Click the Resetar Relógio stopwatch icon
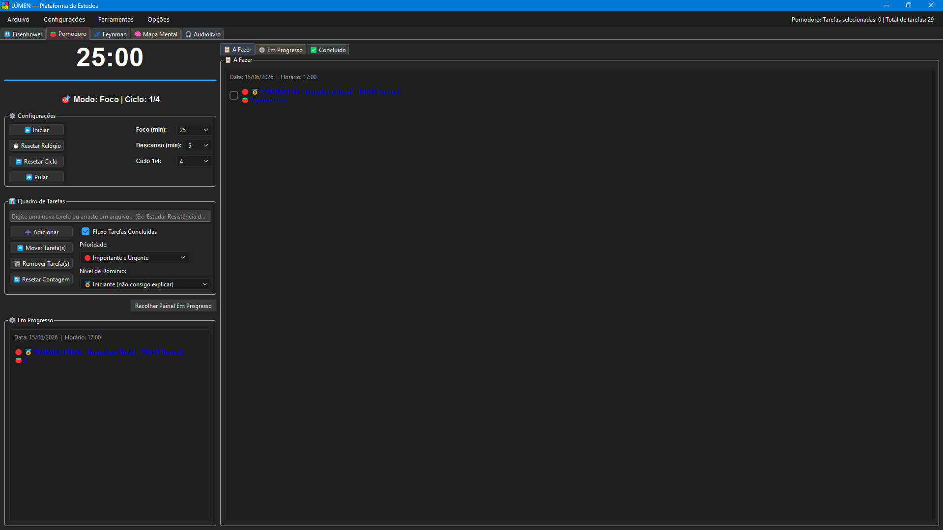The height and width of the screenshot is (530, 943). [x=16, y=146]
